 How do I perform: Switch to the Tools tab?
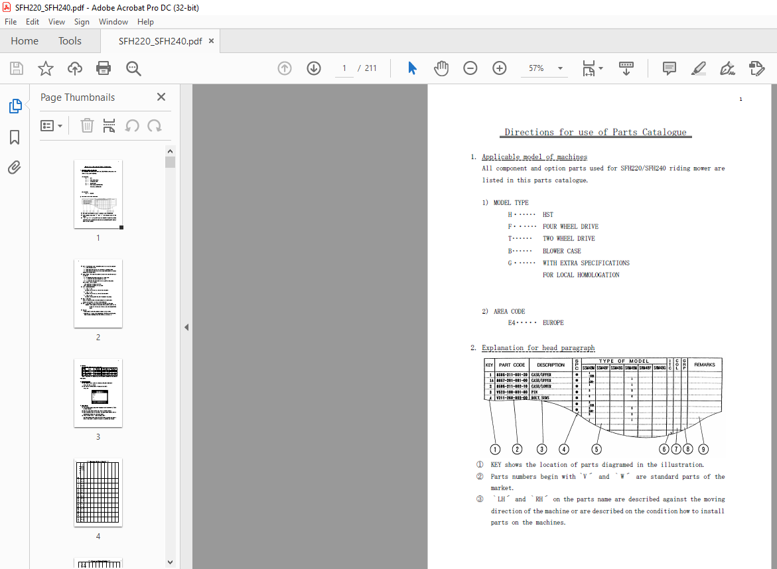[70, 41]
